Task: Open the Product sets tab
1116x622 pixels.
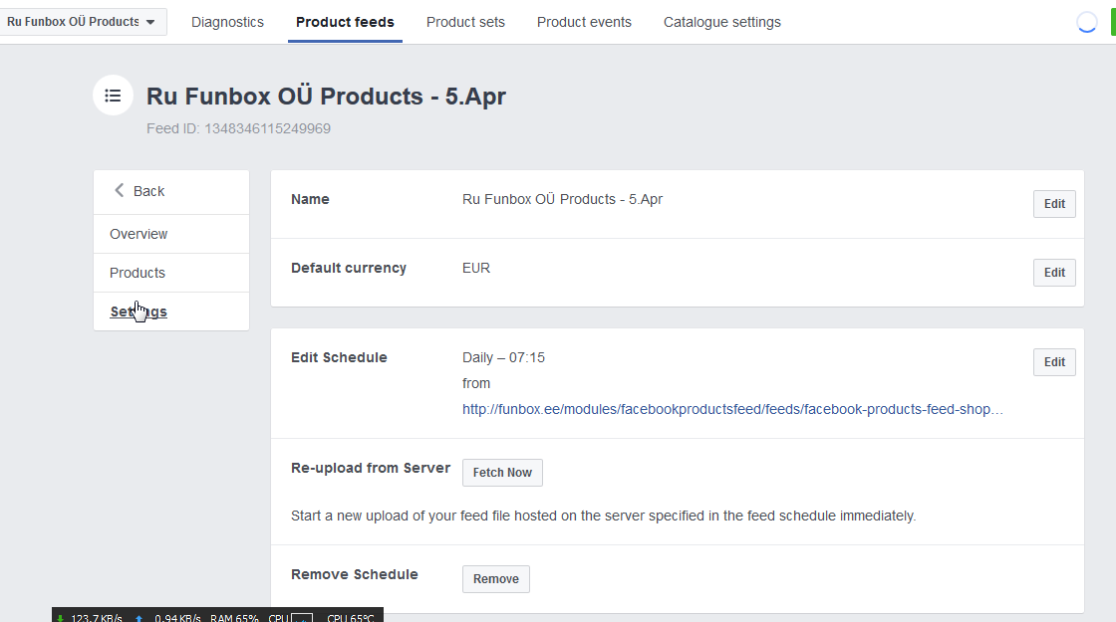Action: (465, 22)
